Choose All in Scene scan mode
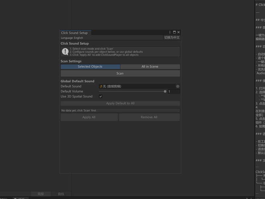The height and width of the screenshot is (199, 265). coord(150,67)
